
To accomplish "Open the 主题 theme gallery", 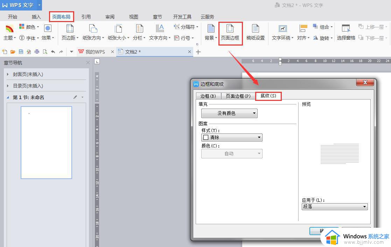I will click(x=9, y=33).
